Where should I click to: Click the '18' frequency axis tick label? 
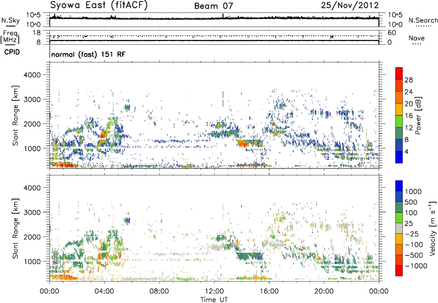click(37, 33)
